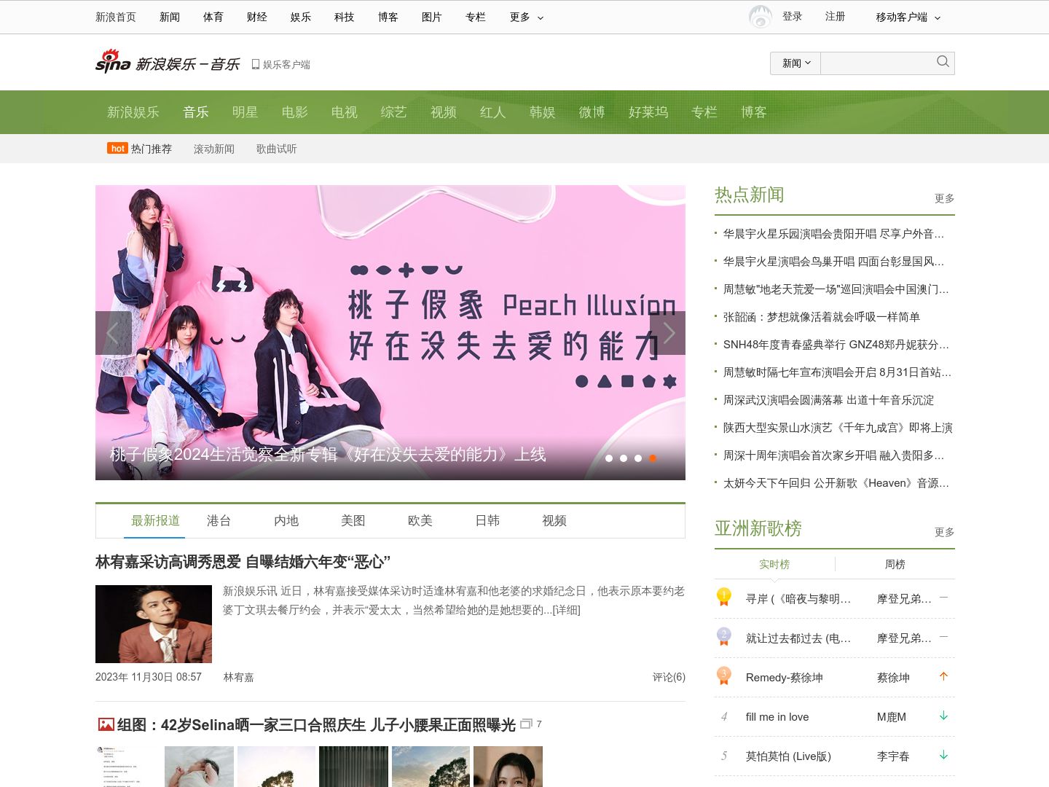Click artist 李宇春 in chart
The image size is (1049, 787).
click(x=893, y=756)
